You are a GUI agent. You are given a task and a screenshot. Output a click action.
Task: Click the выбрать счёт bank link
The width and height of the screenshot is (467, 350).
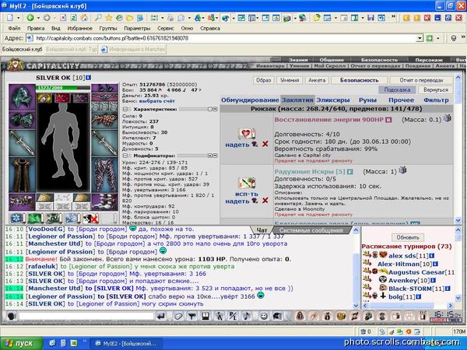tap(157, 101)
